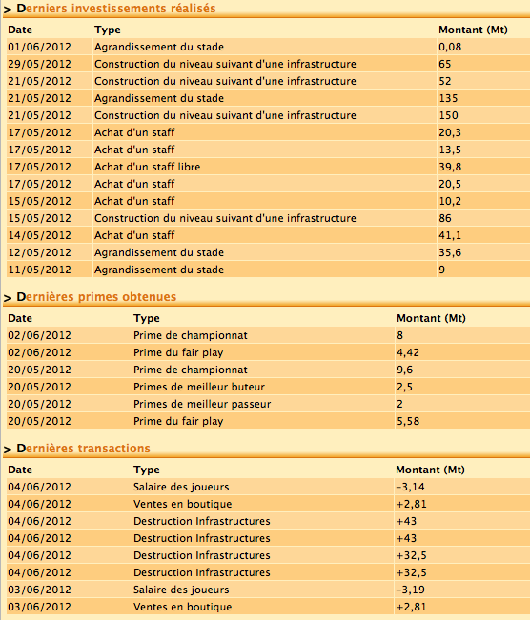Select the 4,42 fair play prime amount
The width and height of the screenshot is (530, 620).
(x=408, y=352)
